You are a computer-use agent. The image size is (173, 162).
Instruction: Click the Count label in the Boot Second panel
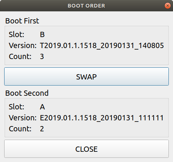pyautogui.click(x=20, y=129)
